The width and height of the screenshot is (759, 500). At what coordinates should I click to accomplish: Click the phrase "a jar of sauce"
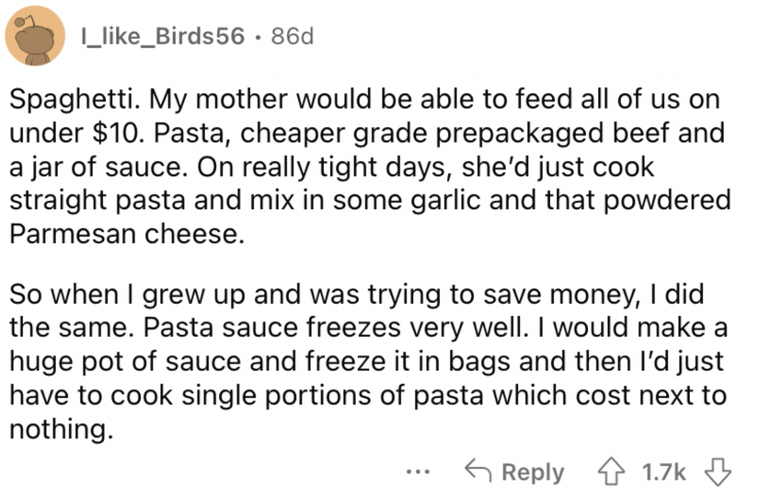pyautogui.click(x=83, y=166)
